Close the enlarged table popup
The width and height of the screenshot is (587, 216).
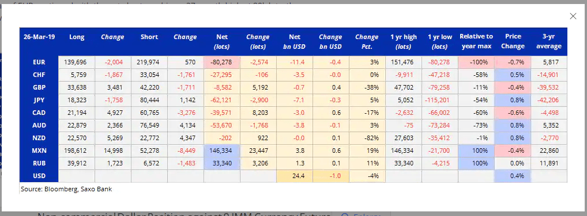coord(573,16)
